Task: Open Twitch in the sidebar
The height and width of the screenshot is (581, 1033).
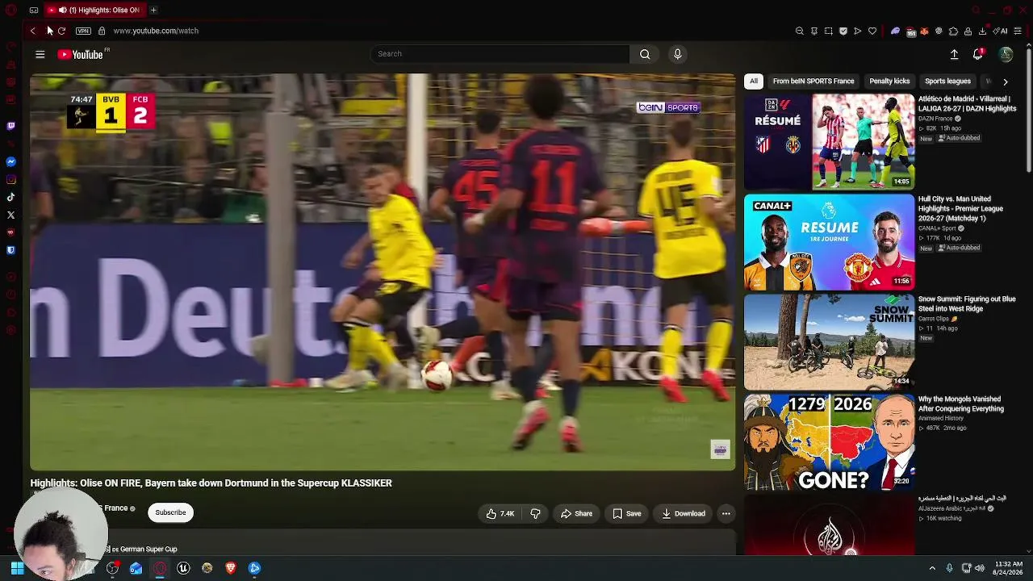Action: (10, 126)
